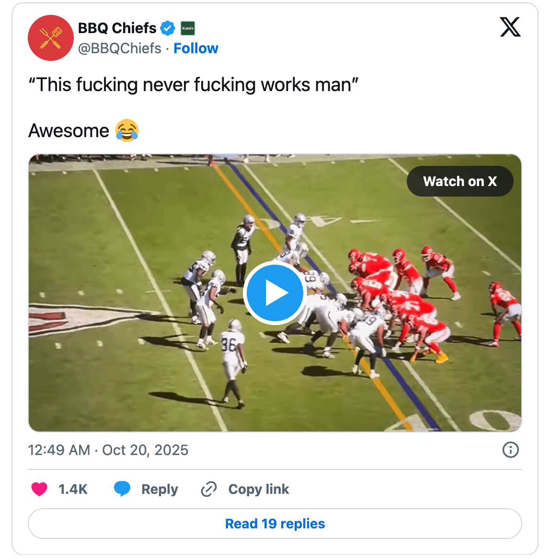Screen dimensions: 550x560
Task: Like the tweet with the heart icon
Action: click(x=39, y=489)
